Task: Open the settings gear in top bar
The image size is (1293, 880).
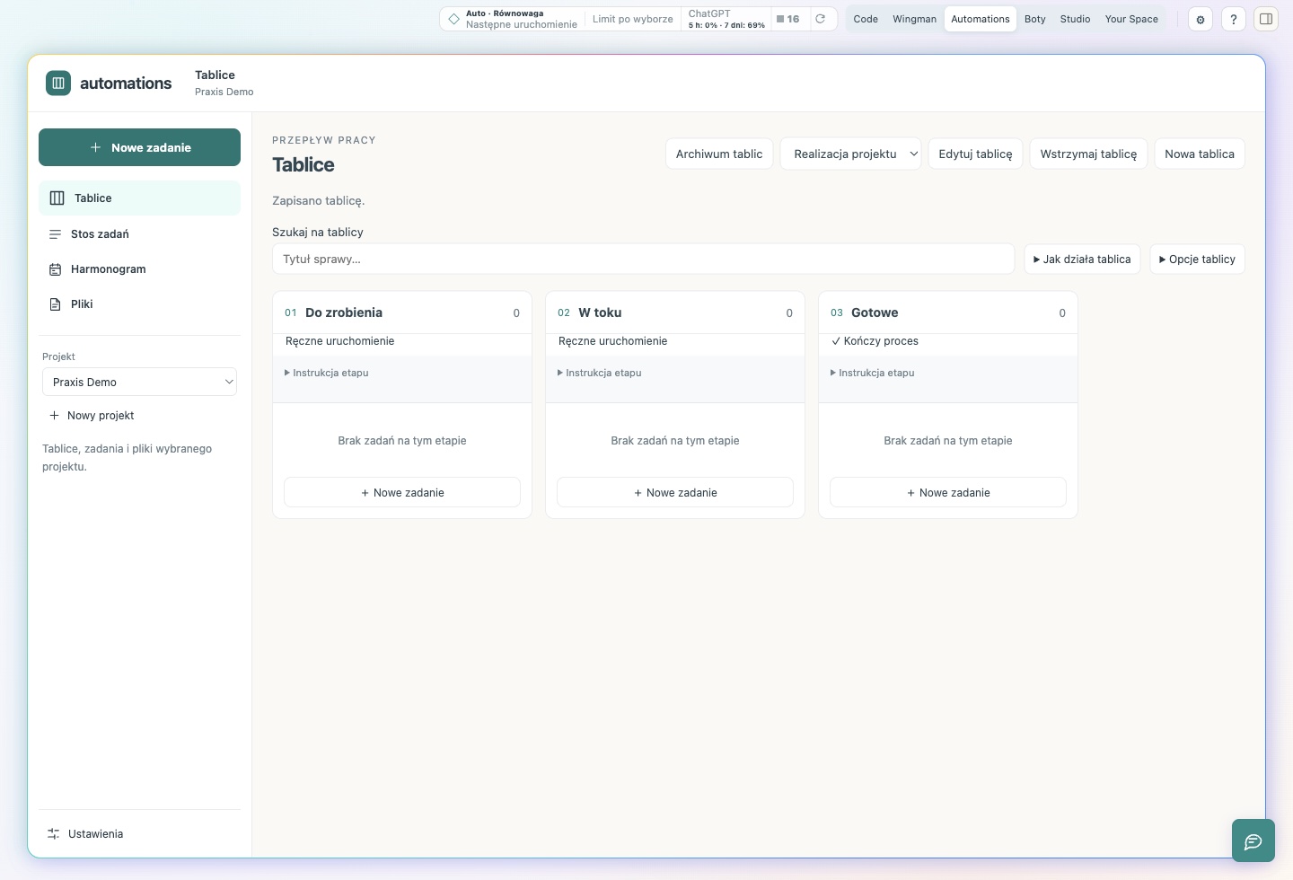Action: 1201,19
